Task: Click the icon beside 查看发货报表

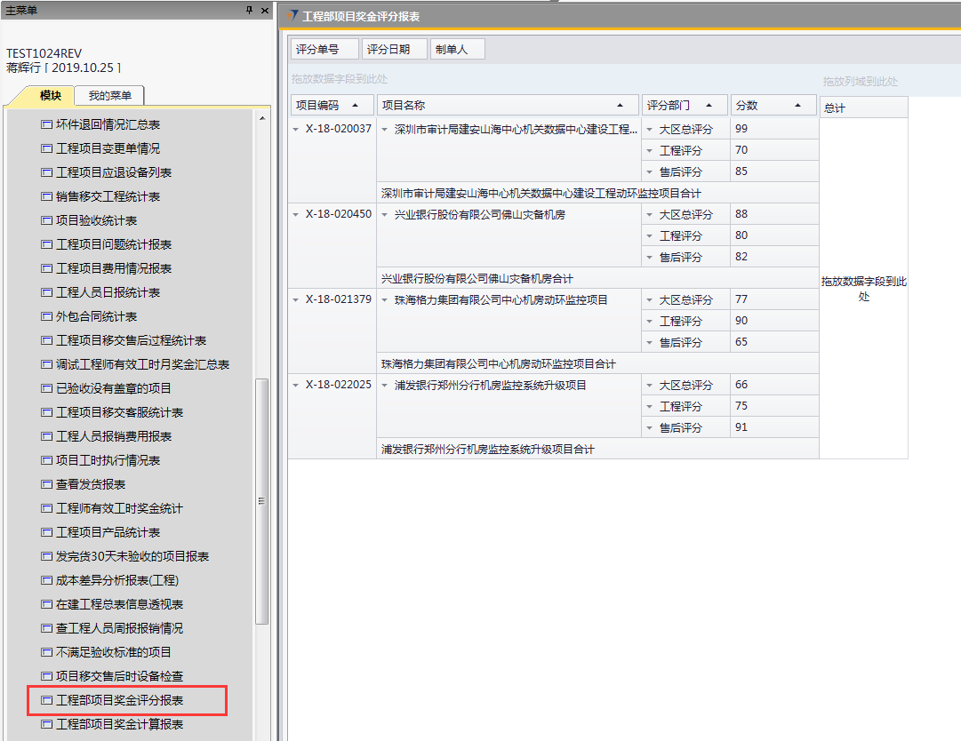Action: click(x=47, y=484)
